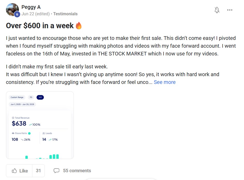Click the Leads people icon
Screen dimensions: 244x180
[x=44, y=133]
